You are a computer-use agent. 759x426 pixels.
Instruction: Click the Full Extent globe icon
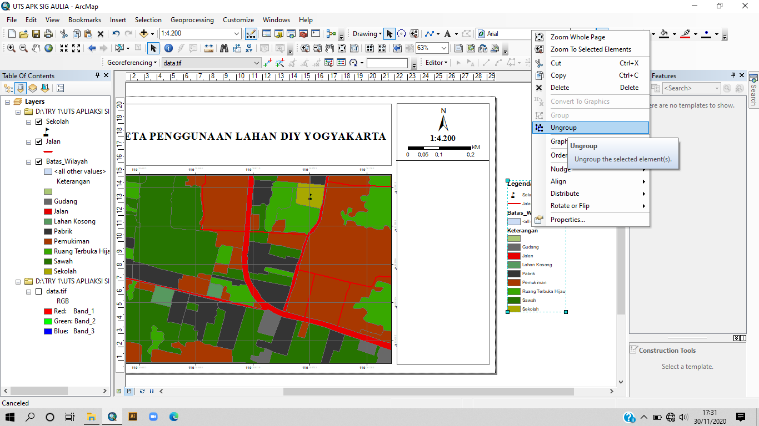tap(48, 48)
